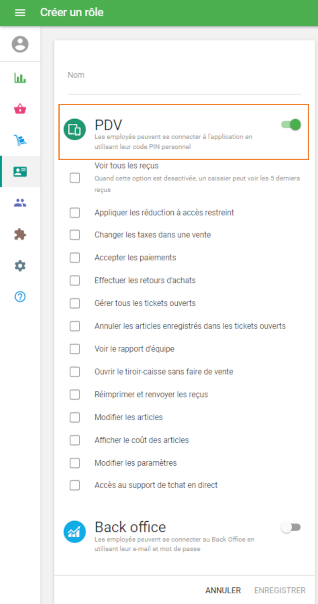318x604 pixels.
Task: Open the hamburger navigation menu
Action: [20, 13]
